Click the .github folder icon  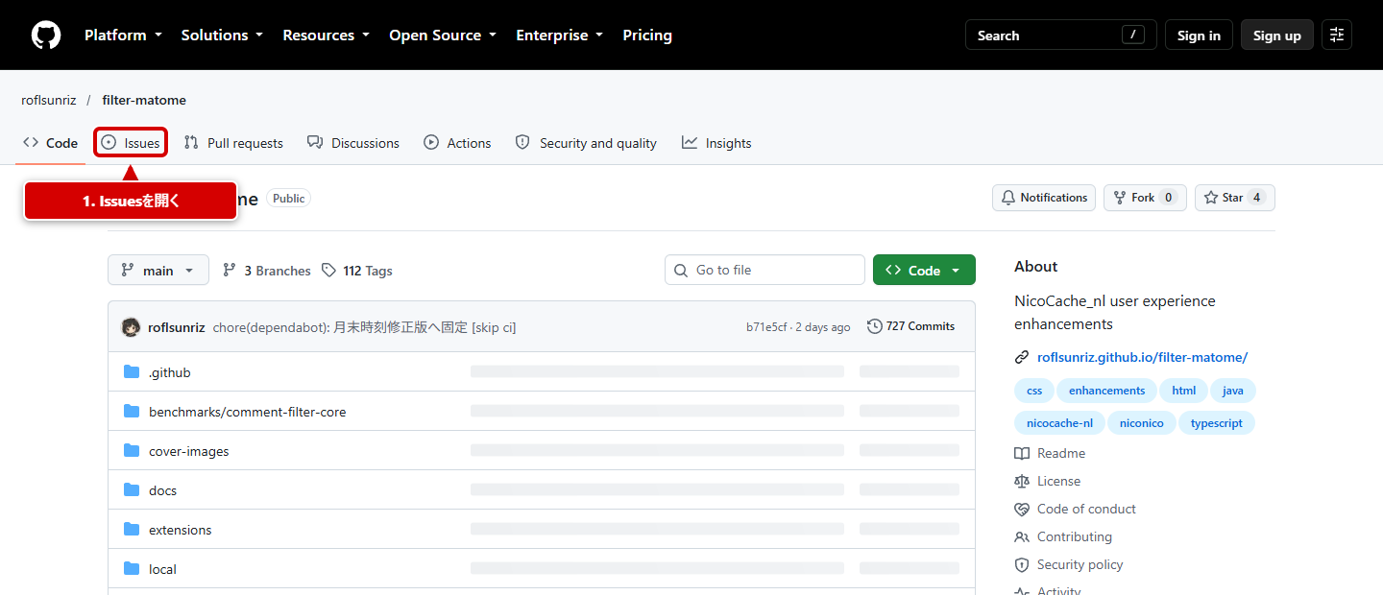point(132,372)
